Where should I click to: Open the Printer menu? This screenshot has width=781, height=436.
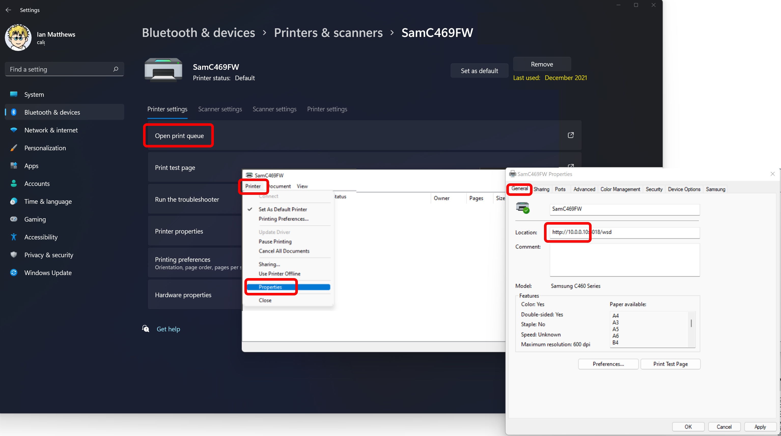253,186
